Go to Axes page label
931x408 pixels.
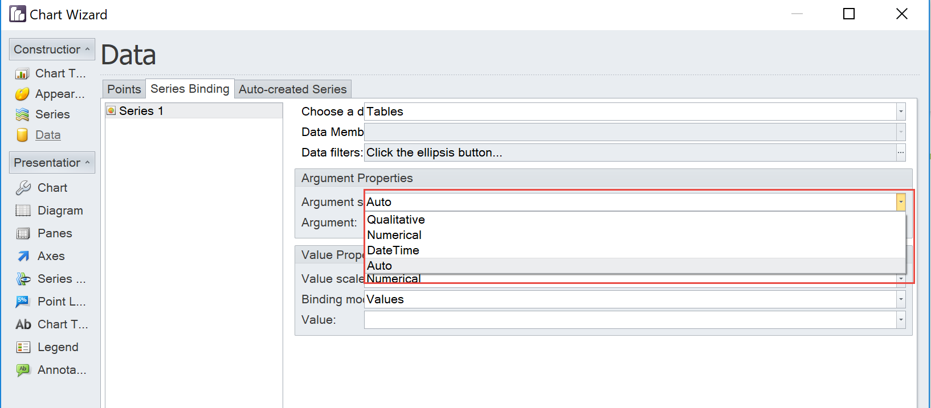pos(51,256)
